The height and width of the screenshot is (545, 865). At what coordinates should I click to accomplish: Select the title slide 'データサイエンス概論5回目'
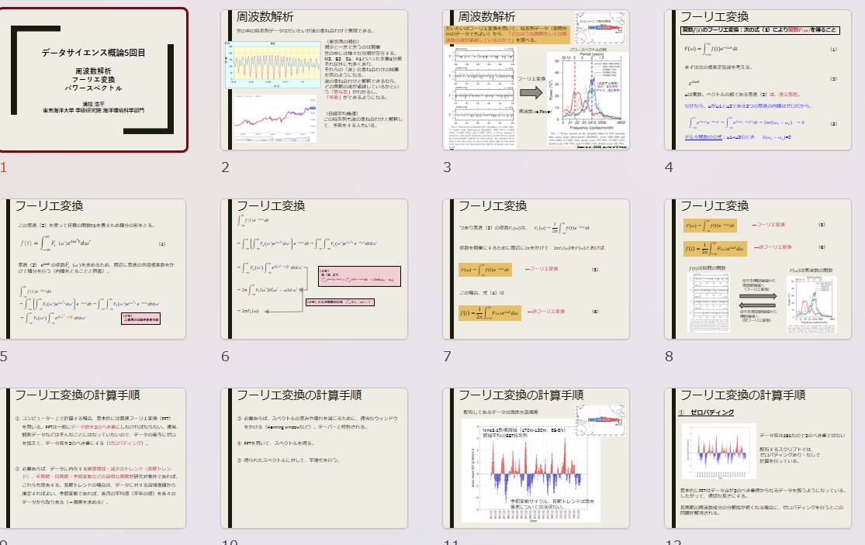(93, 80)
